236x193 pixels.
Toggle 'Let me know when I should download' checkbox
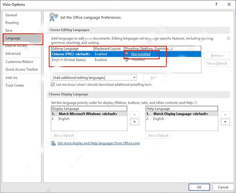53,84
